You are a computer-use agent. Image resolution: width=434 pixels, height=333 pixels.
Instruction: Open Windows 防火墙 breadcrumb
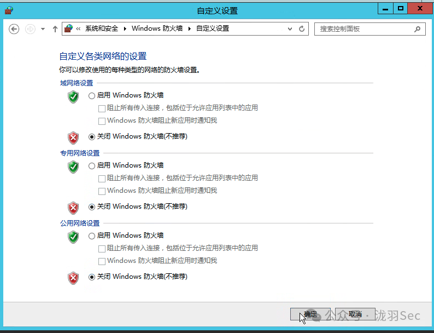click(157, 28)
